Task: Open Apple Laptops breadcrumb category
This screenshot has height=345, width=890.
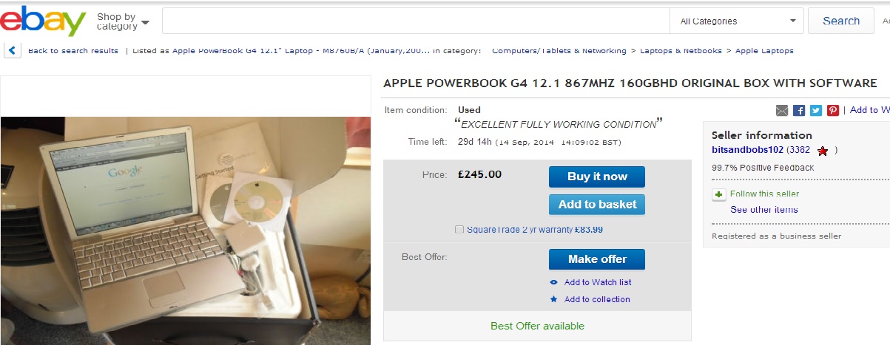Action: click(764, 51)
